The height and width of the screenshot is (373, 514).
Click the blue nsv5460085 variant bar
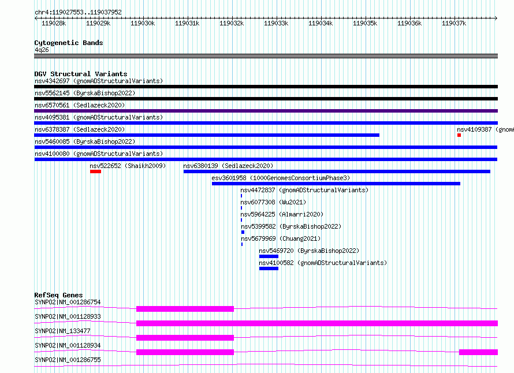pyautogui.click(x=266, y=147)
